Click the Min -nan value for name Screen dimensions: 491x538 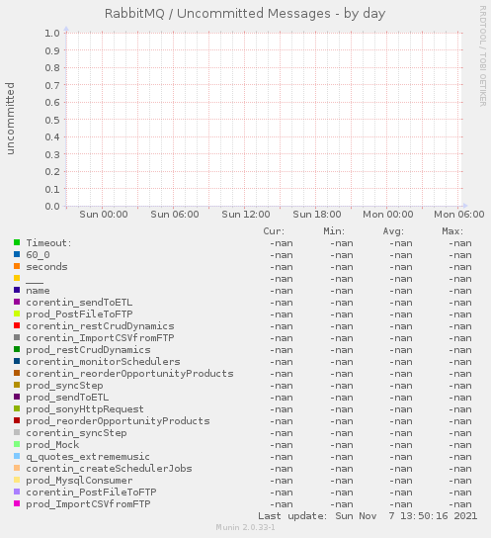click(x=342, y=291)
